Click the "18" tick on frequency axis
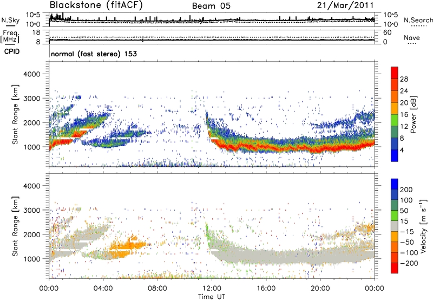The height and width of the screenshot is (300, 433). point(36,32)
